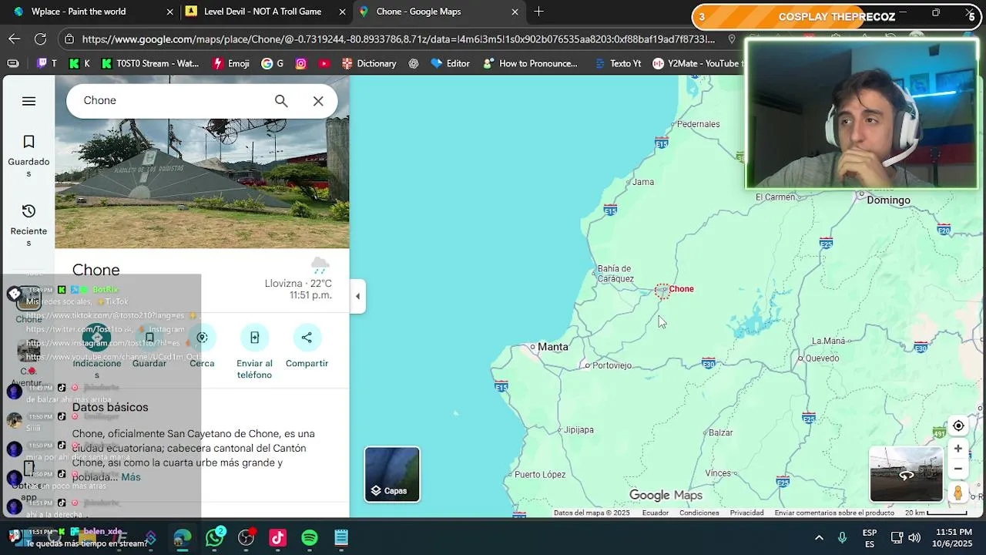
Task: Click the Pedernales label on map
Action: [698, 124]
